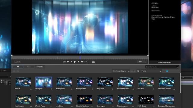The height and width of the screenshot is (108, 193).
Task: Step forward one frame
Action: [x=78, y=62]
